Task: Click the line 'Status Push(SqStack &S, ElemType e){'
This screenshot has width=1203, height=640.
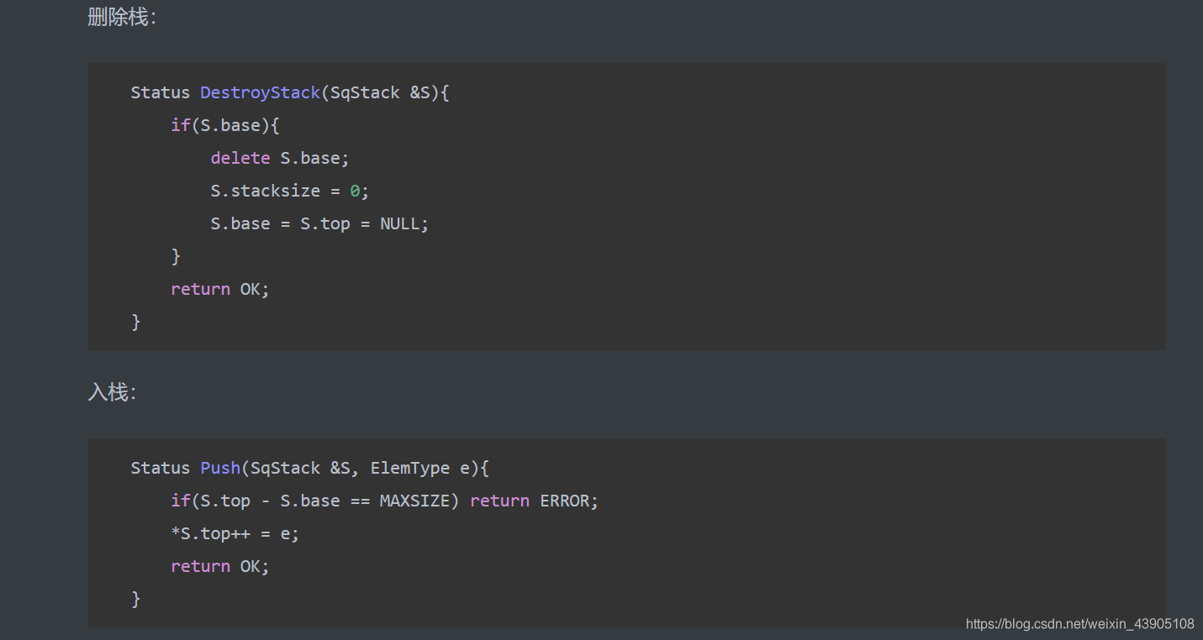Action: coord(309,468)
